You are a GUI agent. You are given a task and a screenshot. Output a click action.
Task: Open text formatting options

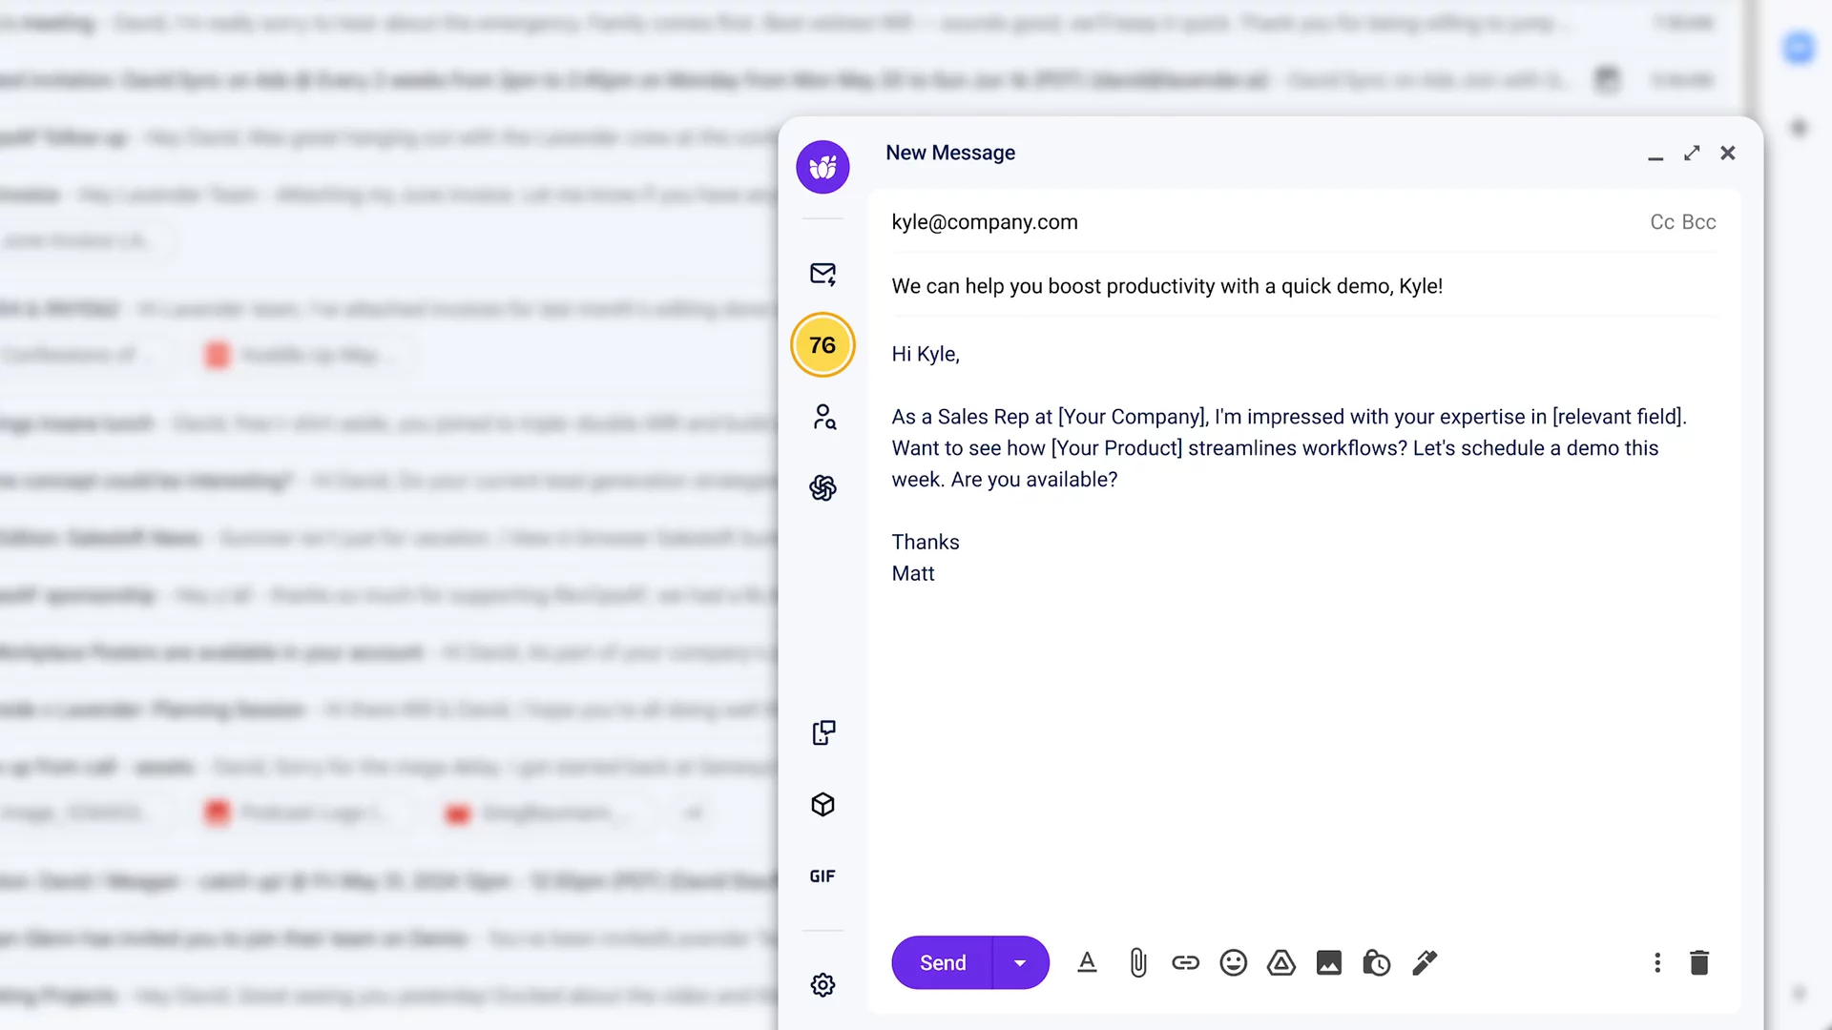pyautogui.click(x=1087, y=963)
